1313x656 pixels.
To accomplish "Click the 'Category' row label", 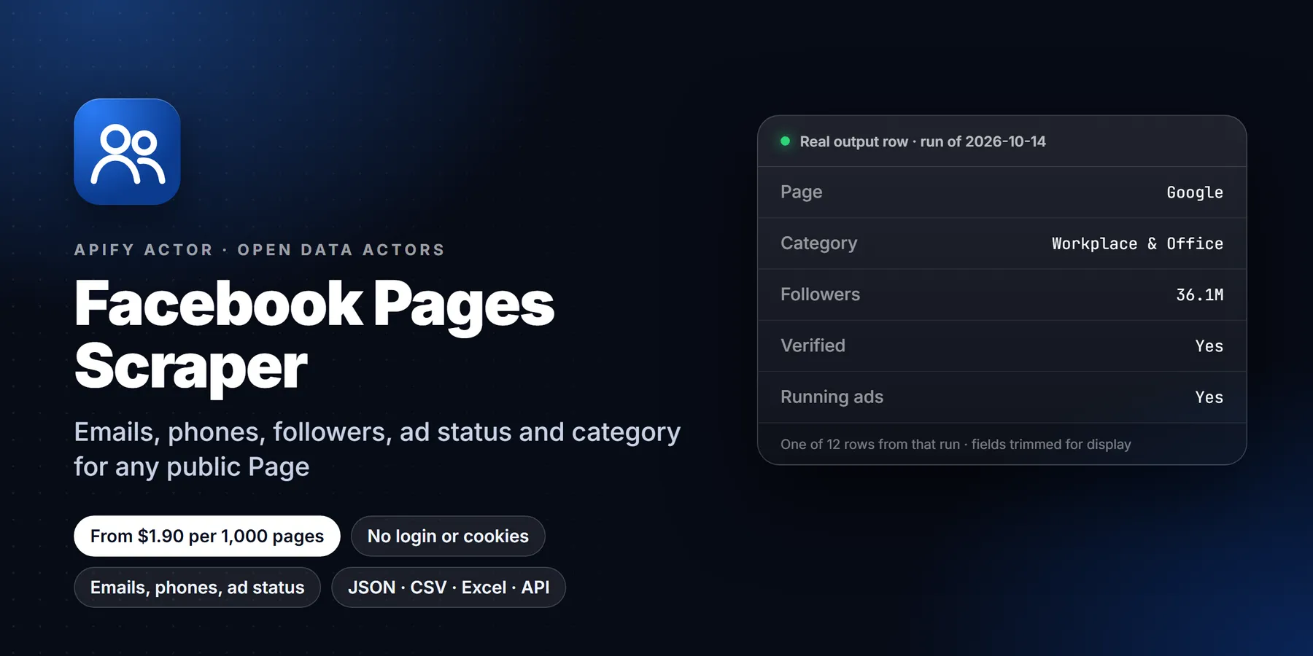I will click(x=818, y=243).
